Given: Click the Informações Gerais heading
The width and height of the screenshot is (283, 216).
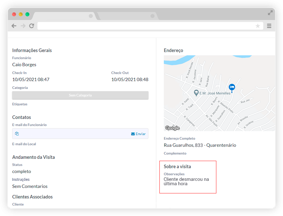Looking at the screenshot, I should coord(32,51).
